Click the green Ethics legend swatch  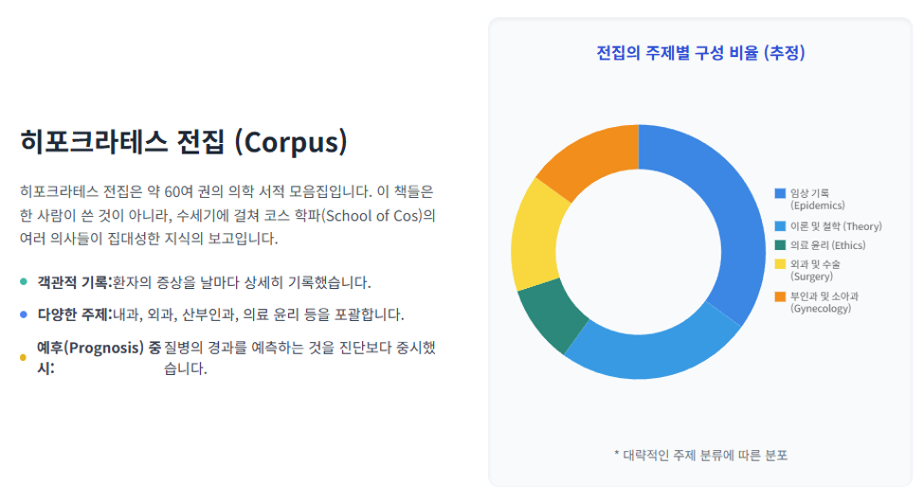780,245
